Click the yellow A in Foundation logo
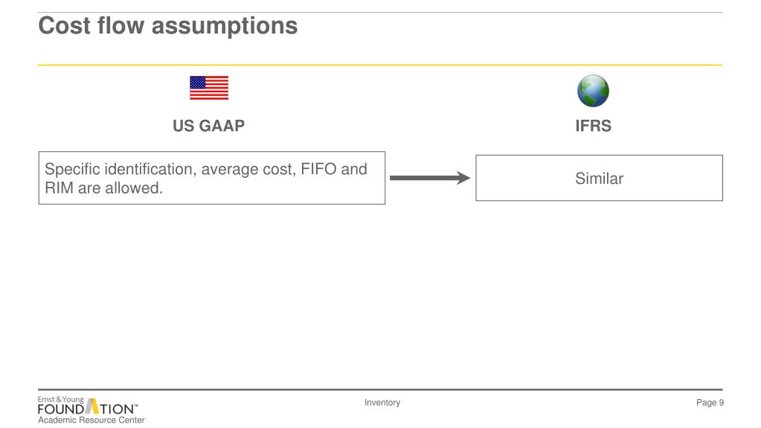Image resolution: width=761 pixels, height=428 pixels. click(x=92, y=407)
